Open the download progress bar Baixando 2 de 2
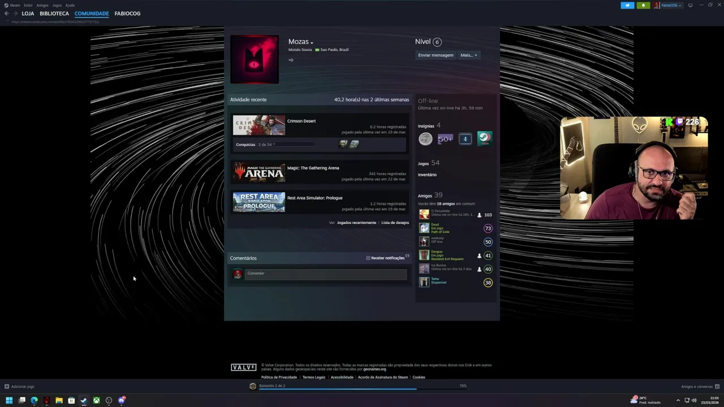Image resolution: width=724 pixels, height=407 pixels. pos(362,387)
